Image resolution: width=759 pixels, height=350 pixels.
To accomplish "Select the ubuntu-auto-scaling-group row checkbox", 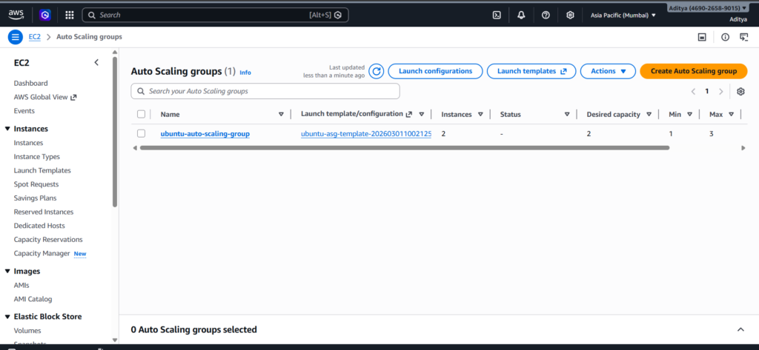I will [141, 134].
